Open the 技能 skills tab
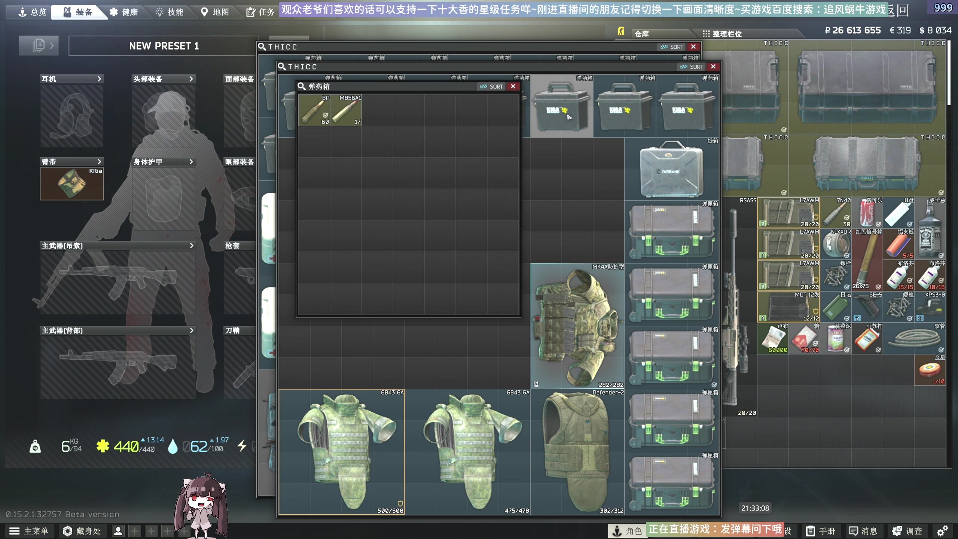This screenshot has width=958, height=539. pyautogui.click(x=169, y=12)
